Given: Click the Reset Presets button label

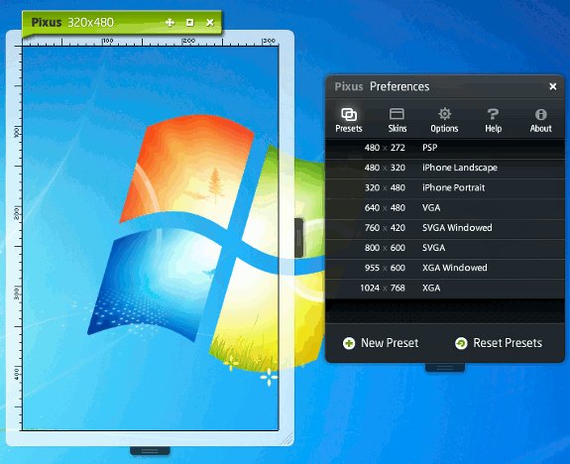Looking at the screenshot, I should pos(508,343).
